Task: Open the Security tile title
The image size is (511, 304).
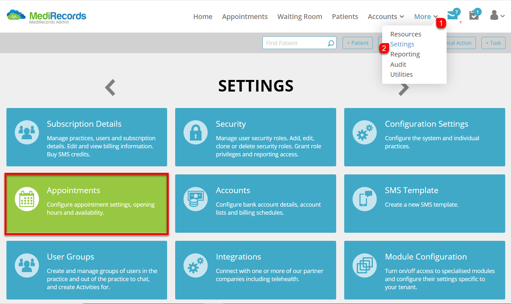Action: pyautogui.click(x=231, y=124)
